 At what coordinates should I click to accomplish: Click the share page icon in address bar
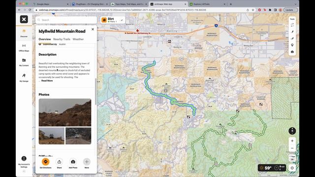point(248,10)
